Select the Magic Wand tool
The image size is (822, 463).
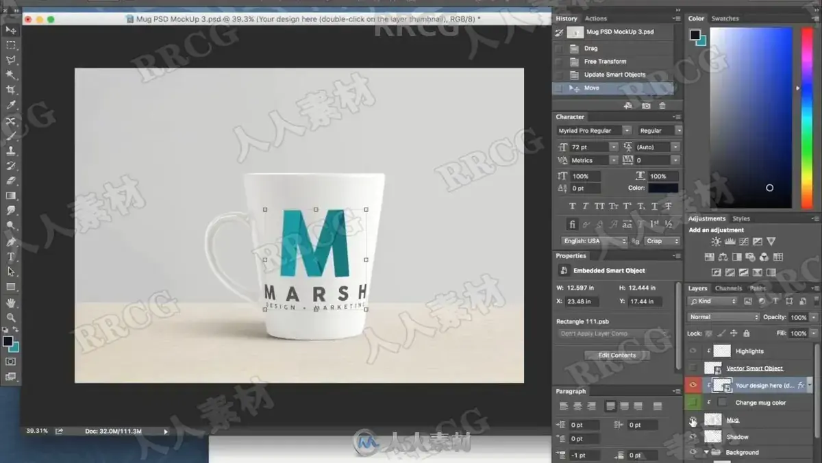11,75
